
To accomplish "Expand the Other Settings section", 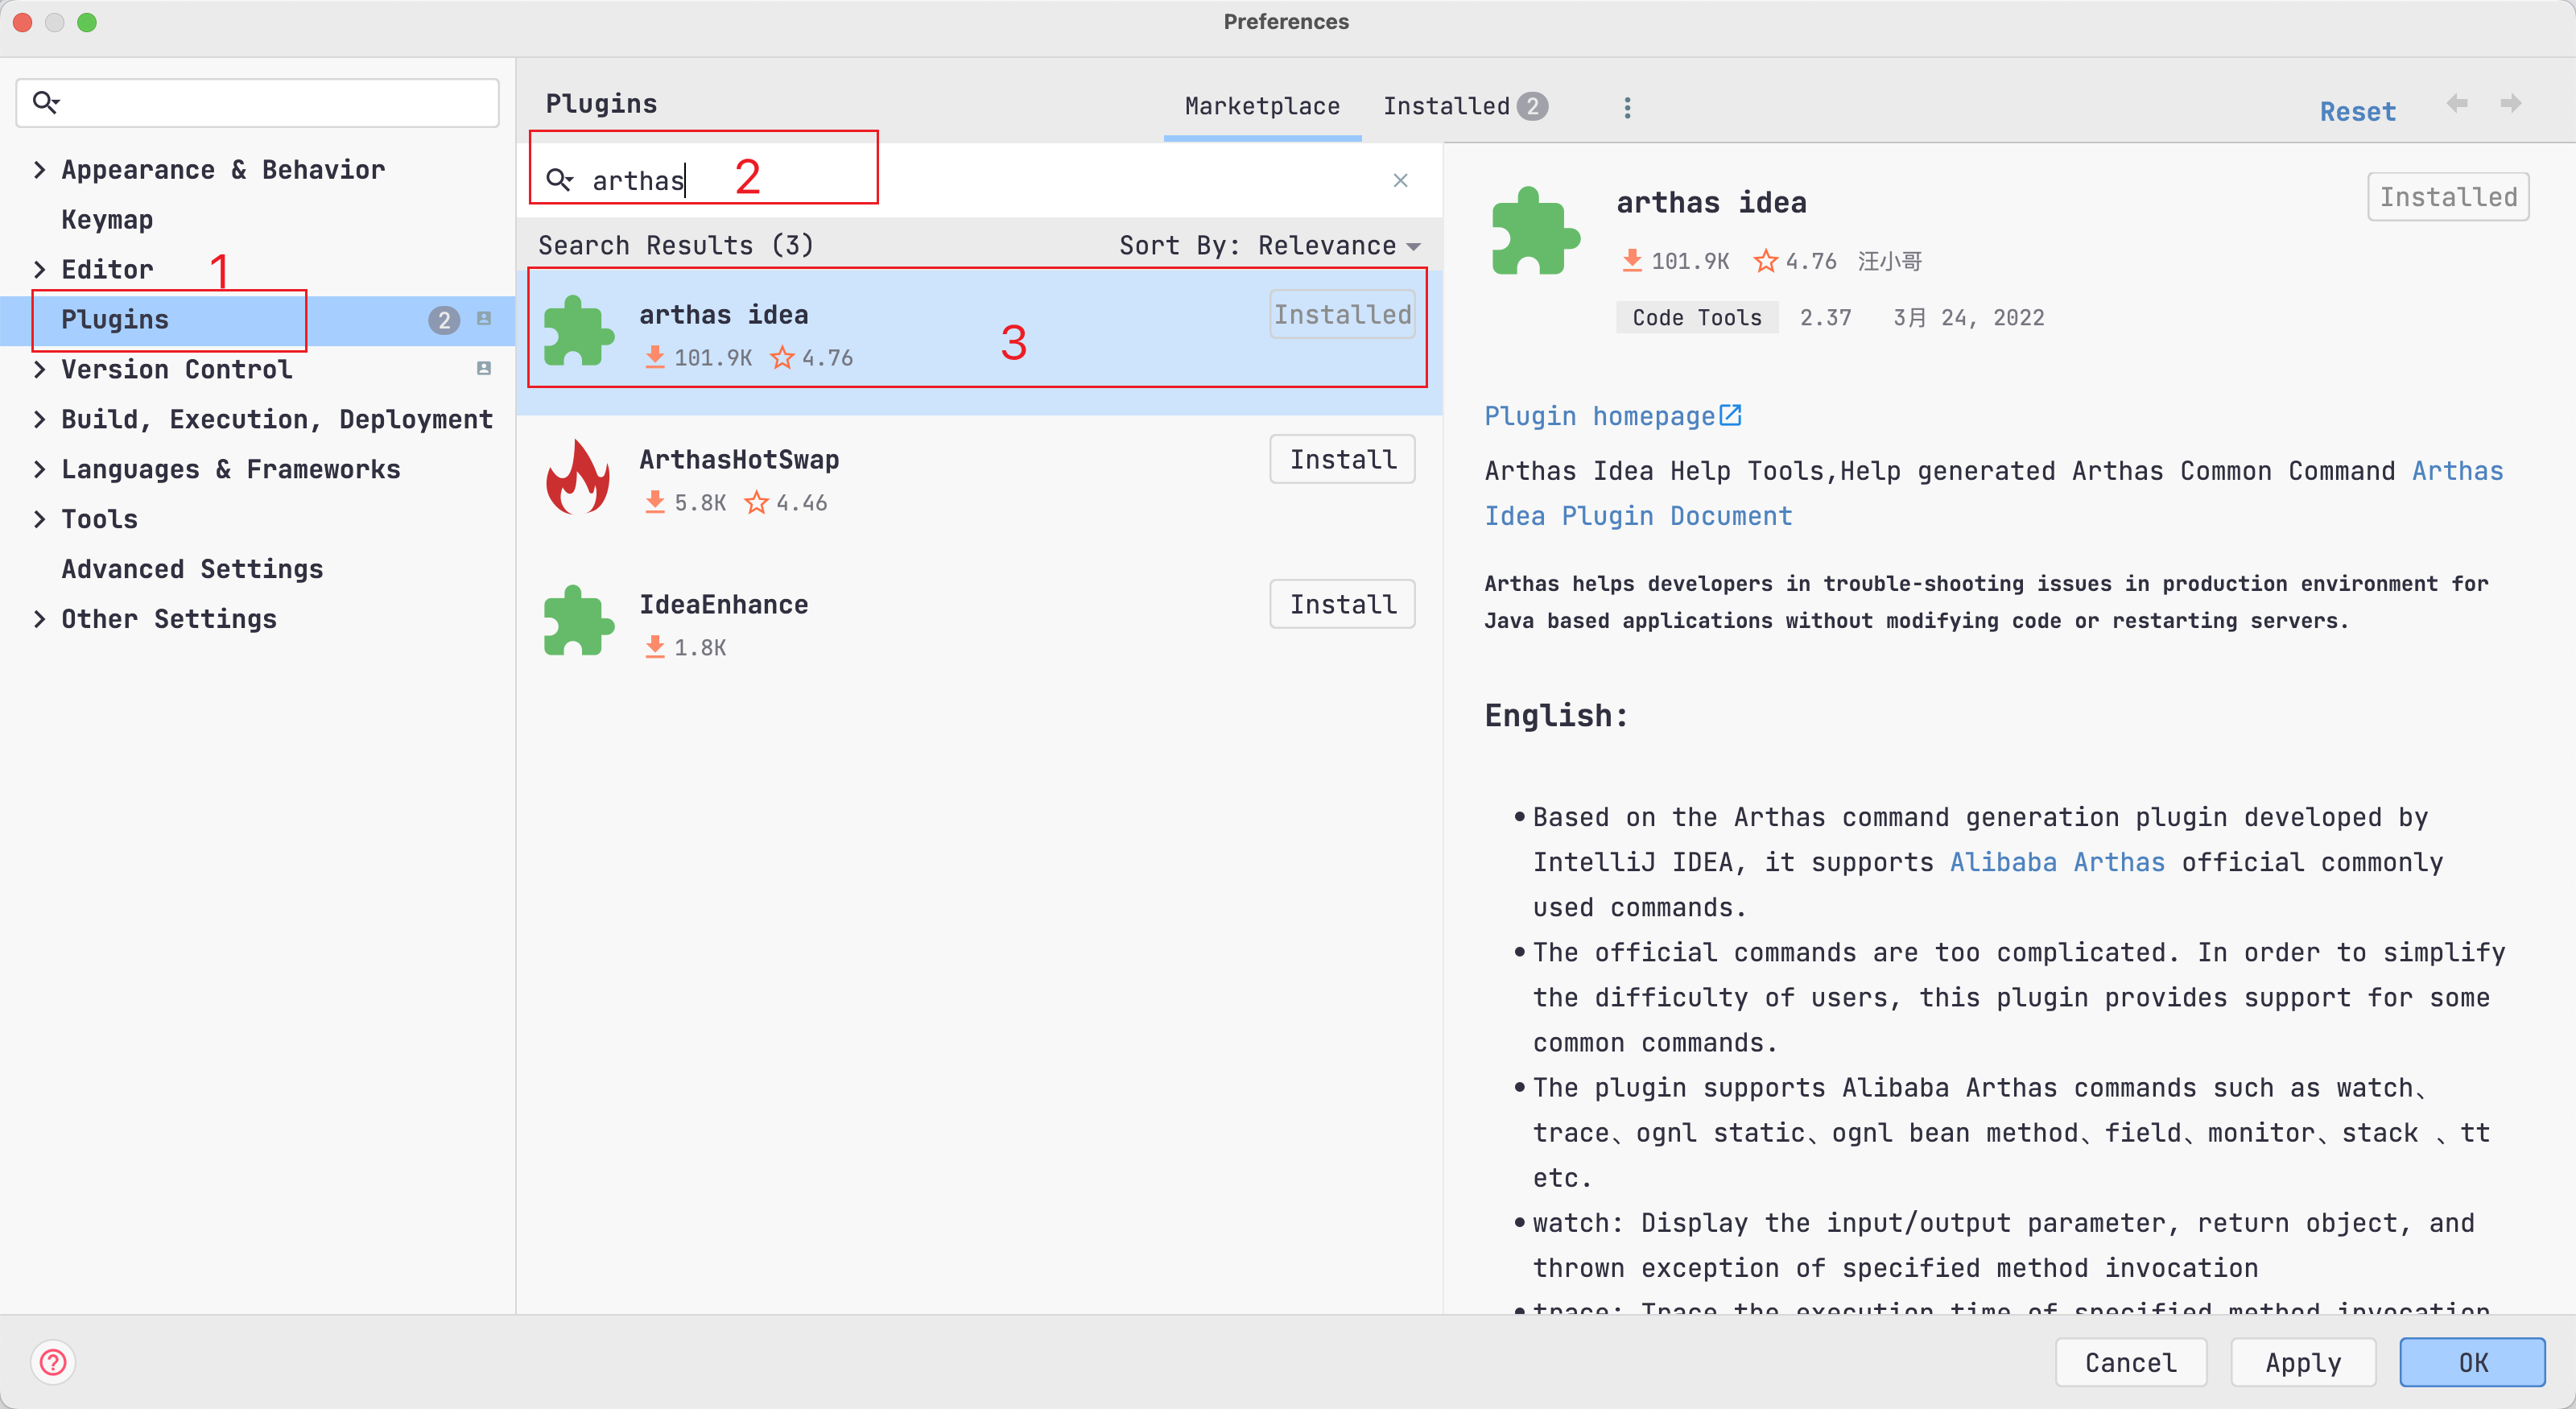I will [39, 619].
